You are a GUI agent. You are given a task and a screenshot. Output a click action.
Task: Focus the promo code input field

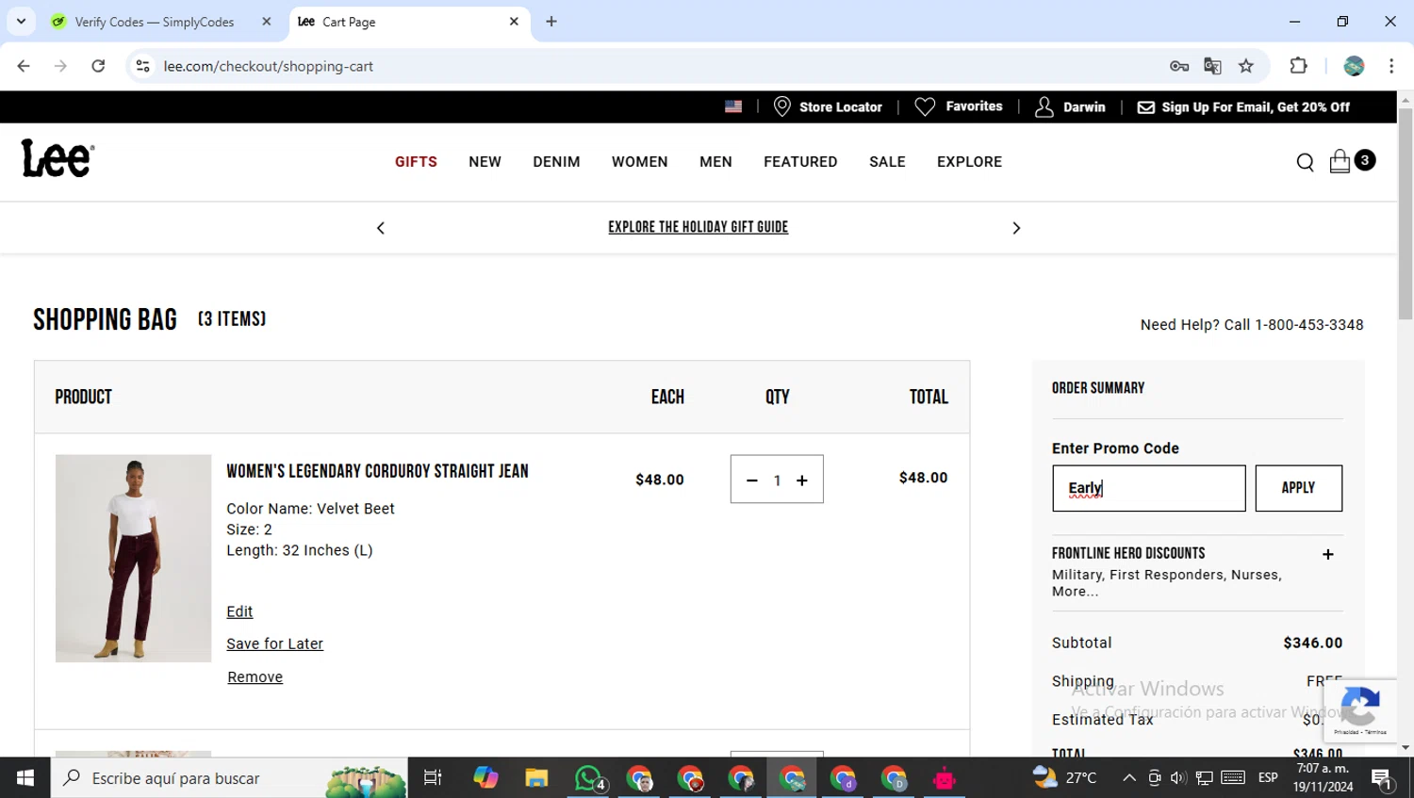[1148, 488]
